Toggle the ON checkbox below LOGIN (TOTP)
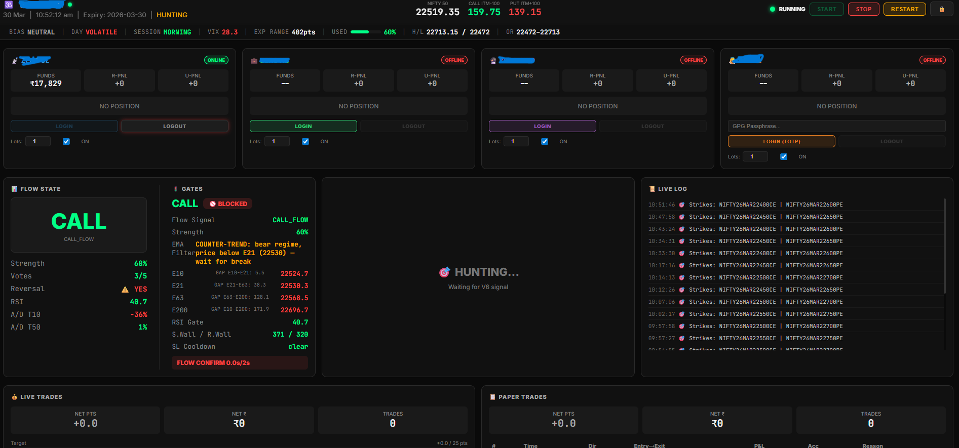Viewport: 959px width, 448px height. 784,157
